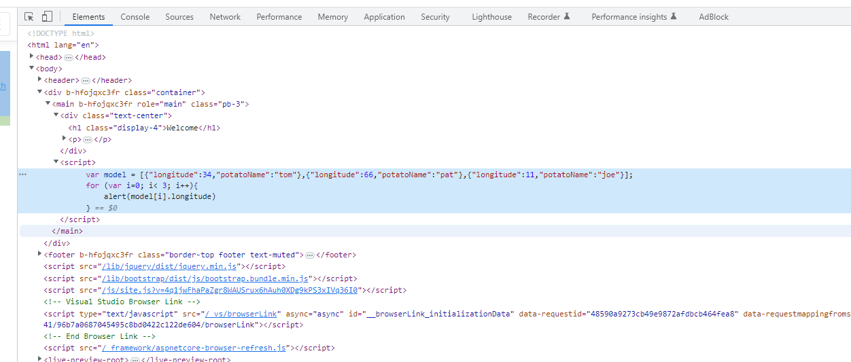Image resolution: width=851 pixels, height=362 pixels.
Task: Click the three-dot actions icon beside the script line
Action: (23, 175)
